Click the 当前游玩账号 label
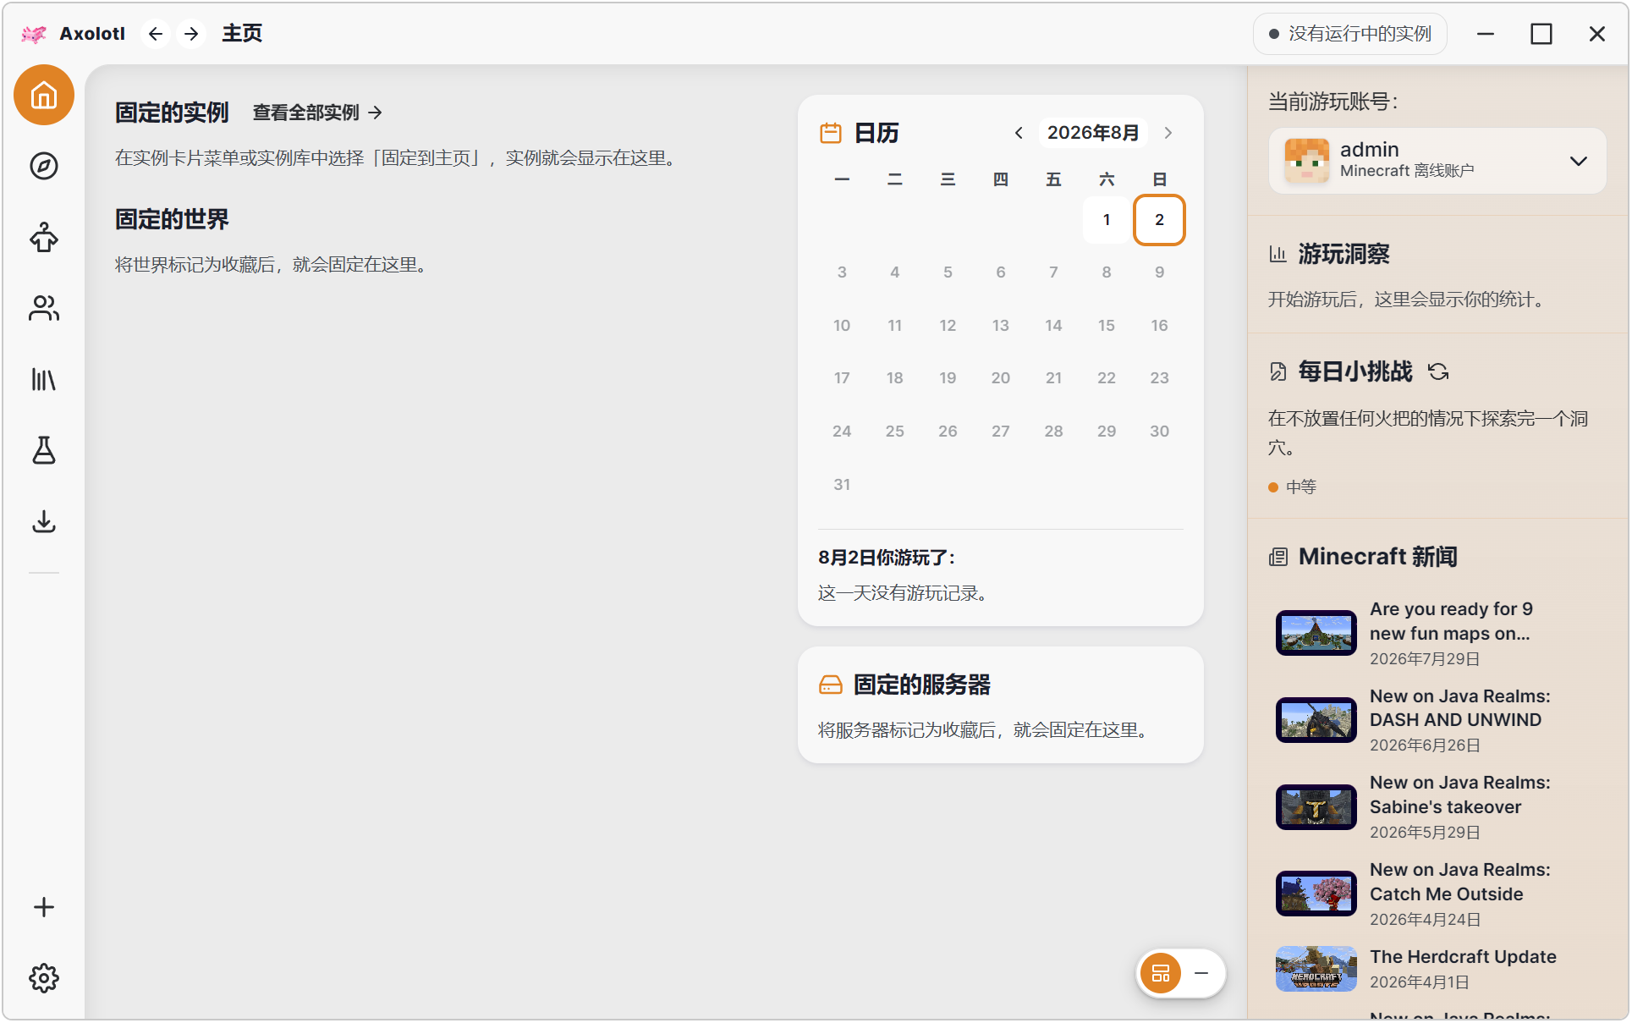Screen dimensions: 1632x1023 1333,102
